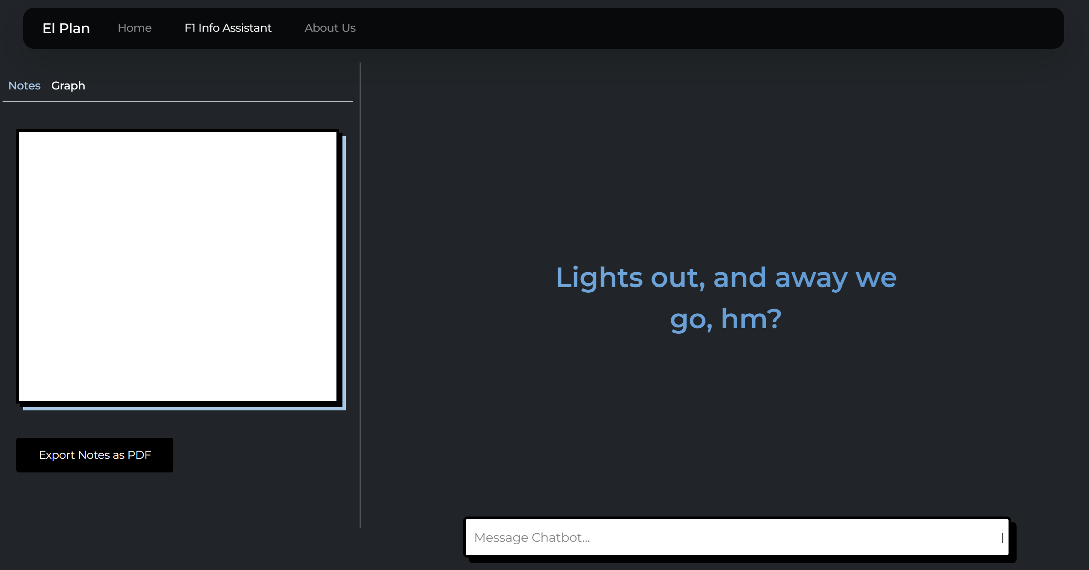Viewport: 1089px width, 570px height.
Task: Click the text cursor at the message box's right end
Action: point(1002,538)
